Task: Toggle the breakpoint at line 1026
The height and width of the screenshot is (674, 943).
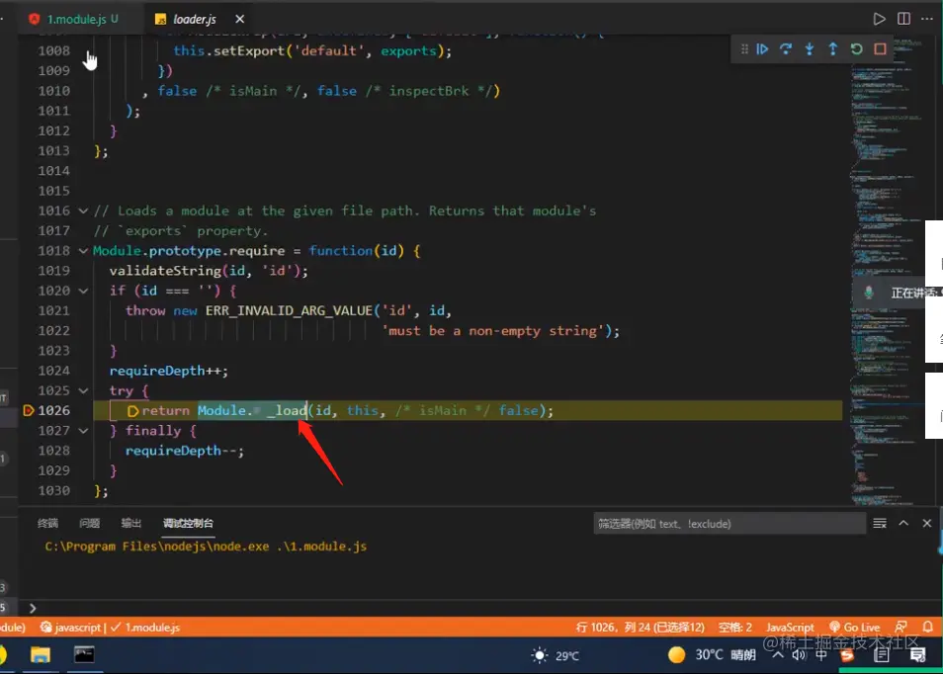Action: tap(29, 411)
